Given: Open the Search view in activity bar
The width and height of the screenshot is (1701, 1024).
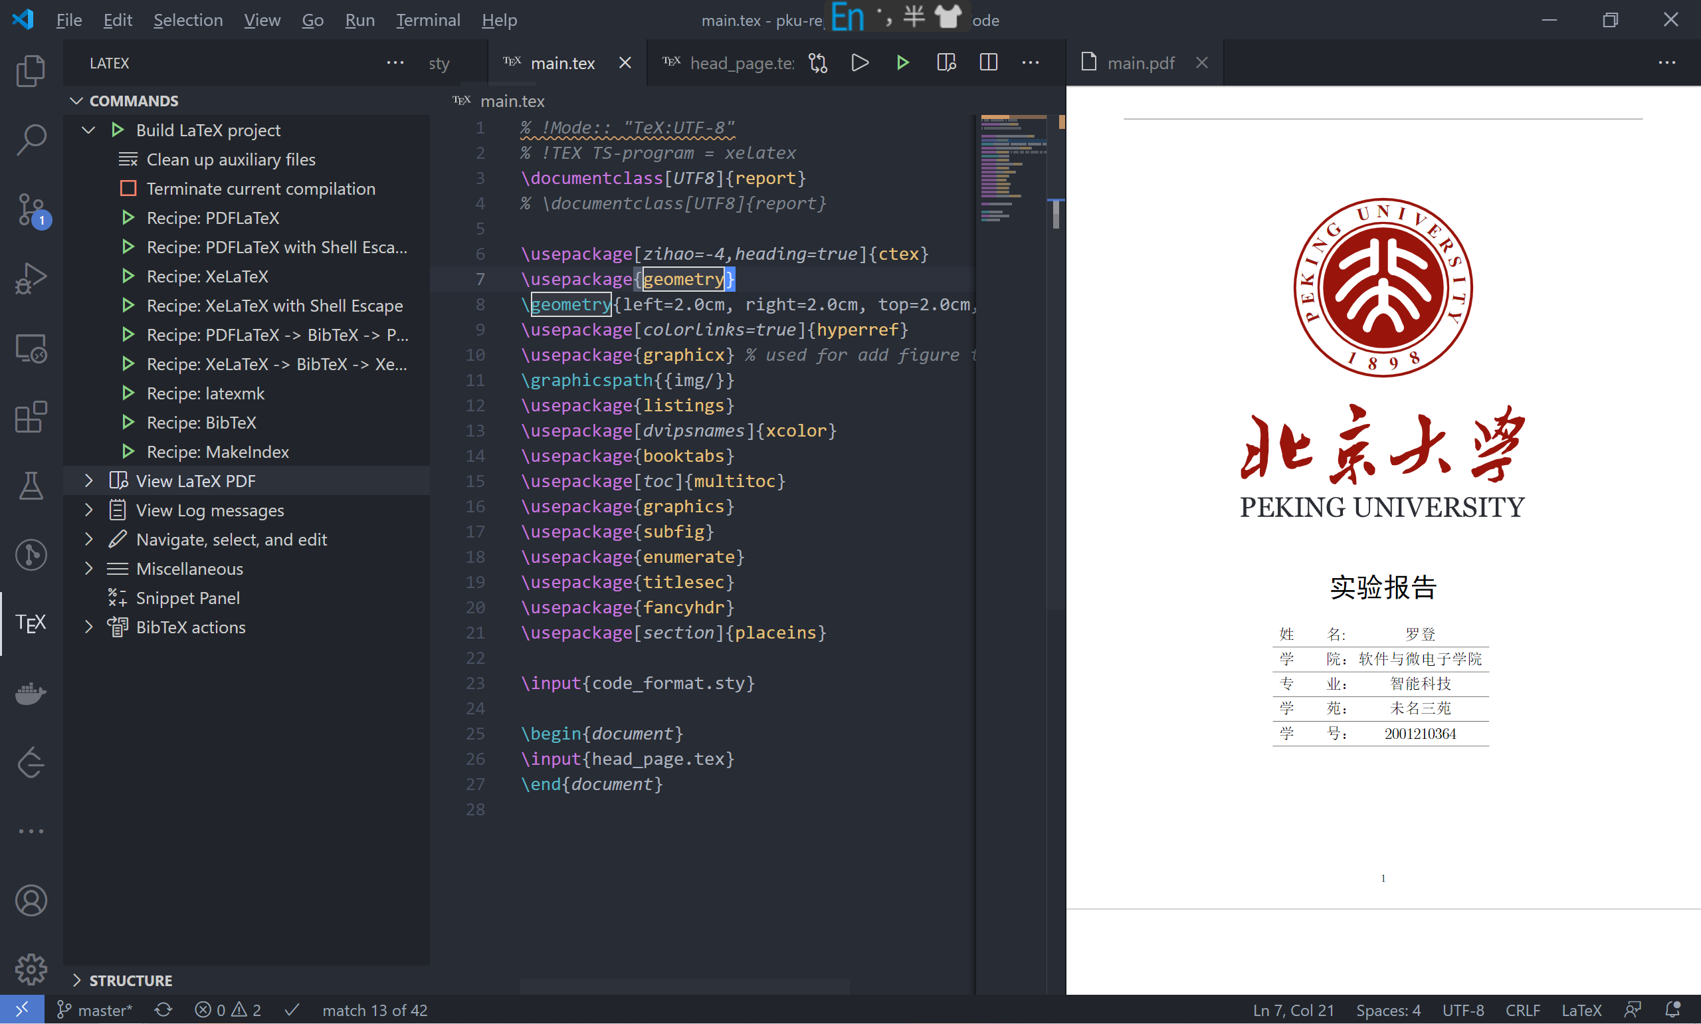Looking at the screenshot, I should [x=31, y=140].
